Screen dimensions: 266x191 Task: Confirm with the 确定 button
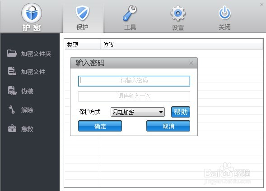point(100,126)
